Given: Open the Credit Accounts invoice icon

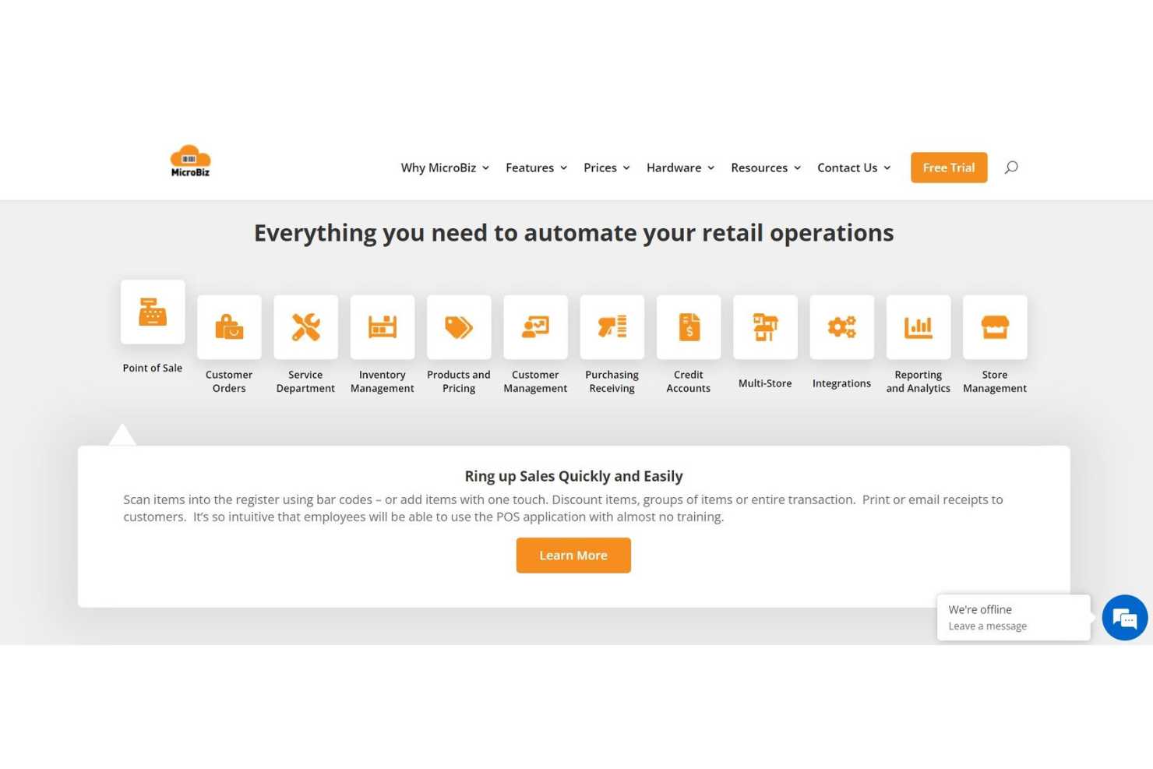Looking at the screenshot, I should [x=689, y=327].
